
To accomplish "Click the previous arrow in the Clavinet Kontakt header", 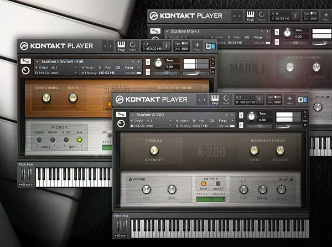I will [x=105, y=47].
